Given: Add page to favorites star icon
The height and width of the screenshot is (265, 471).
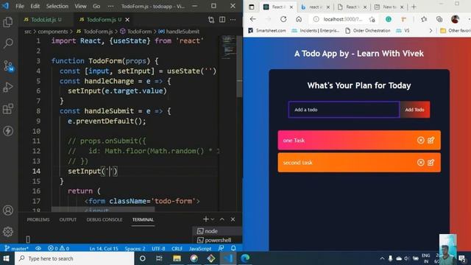Looking at the screenshot, I should click(372, 20).
